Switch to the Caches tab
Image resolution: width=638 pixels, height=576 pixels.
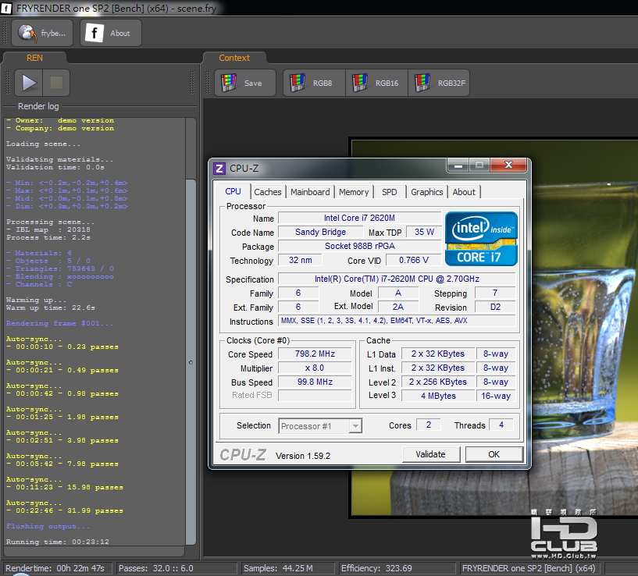[268, 192]
